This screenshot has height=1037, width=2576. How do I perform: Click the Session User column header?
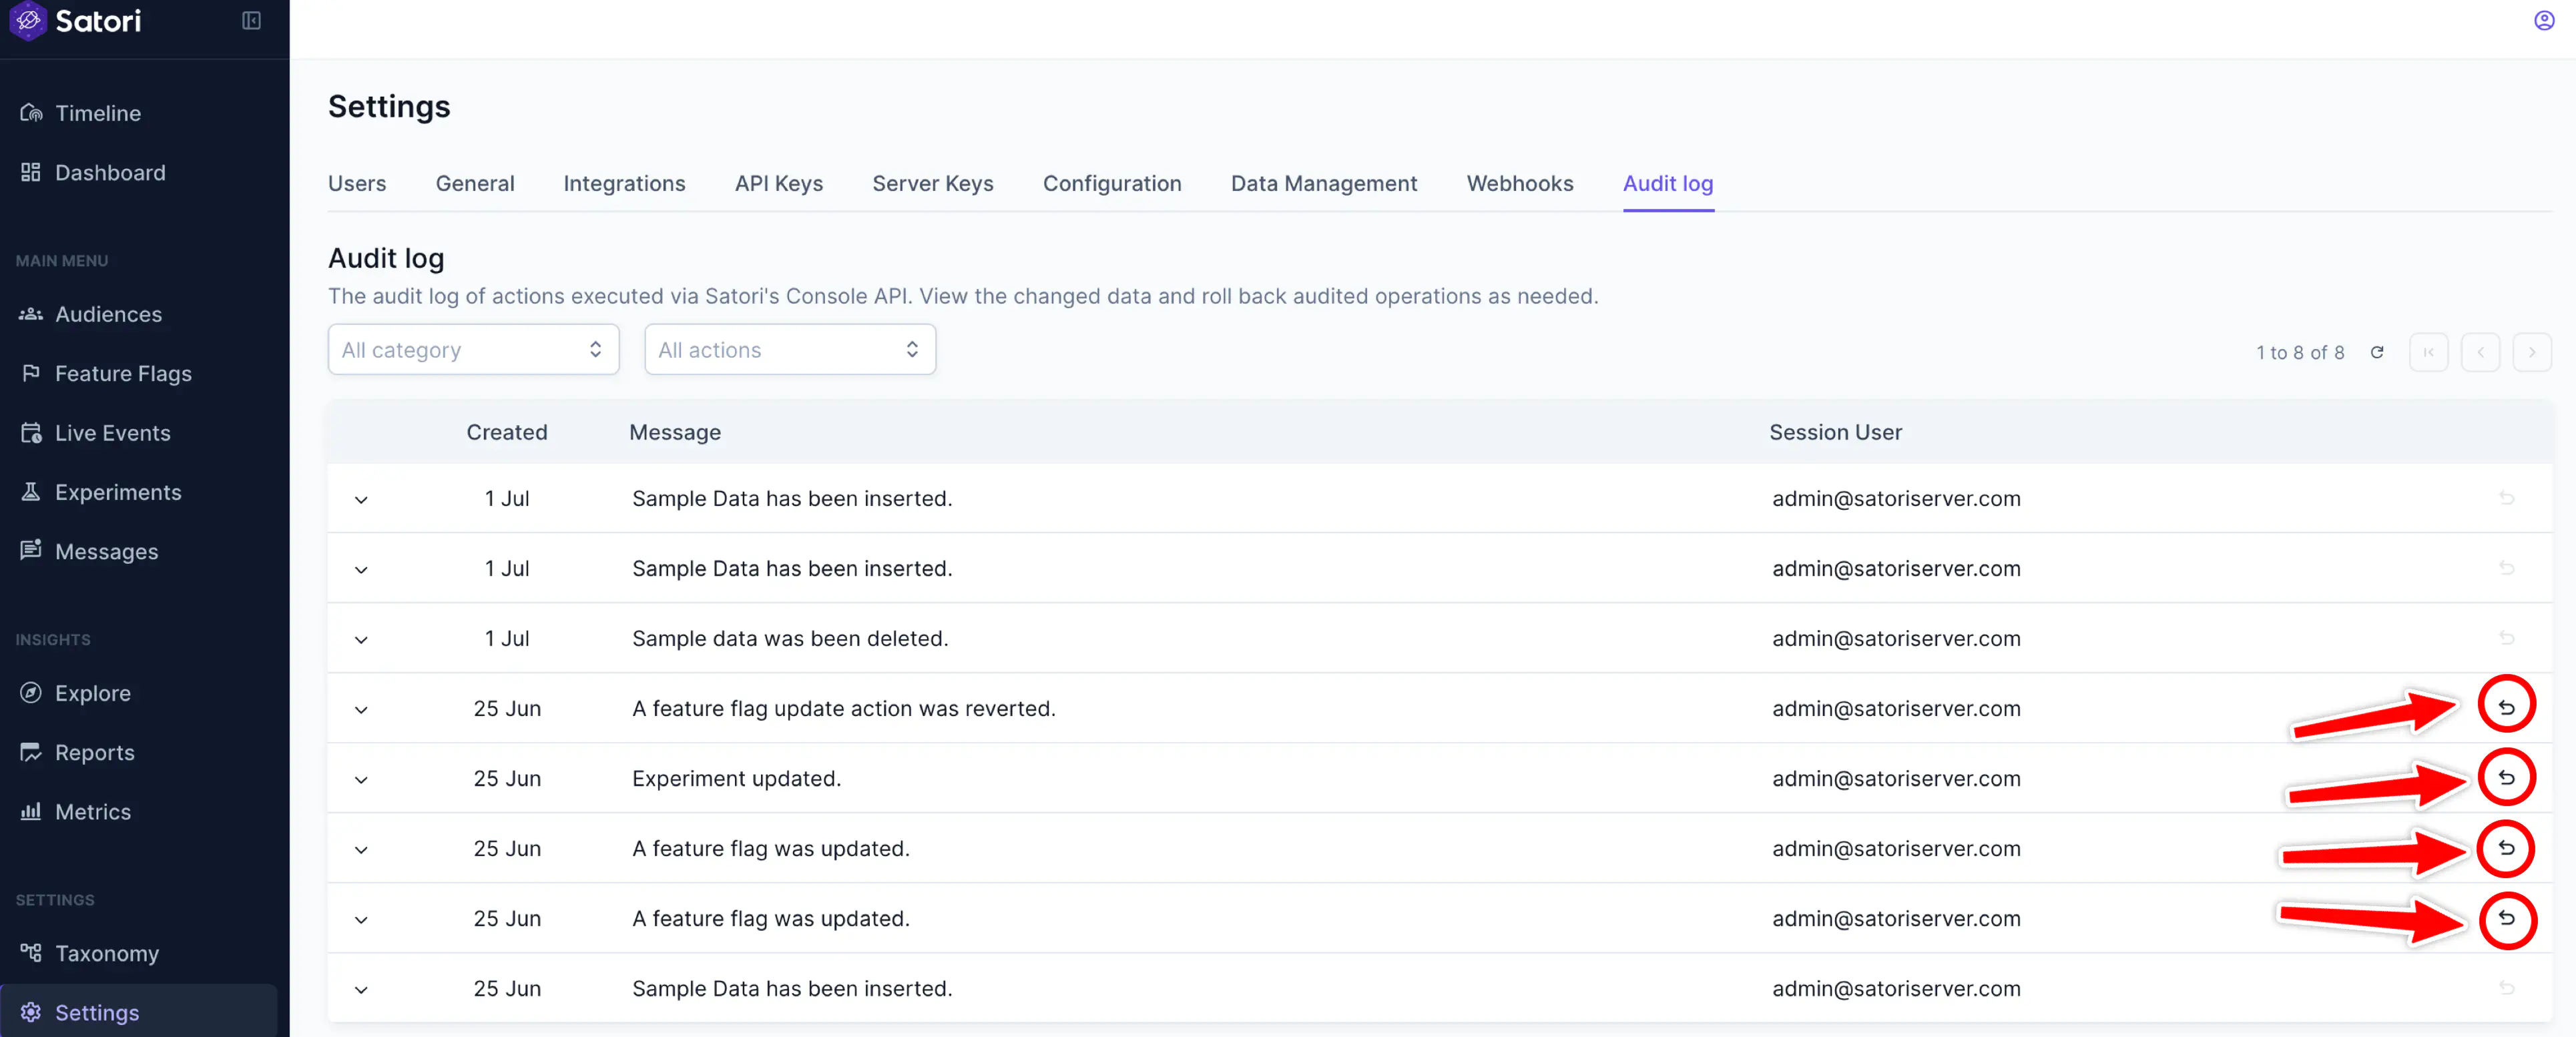pyautogui.click(x=1835, y=432)
